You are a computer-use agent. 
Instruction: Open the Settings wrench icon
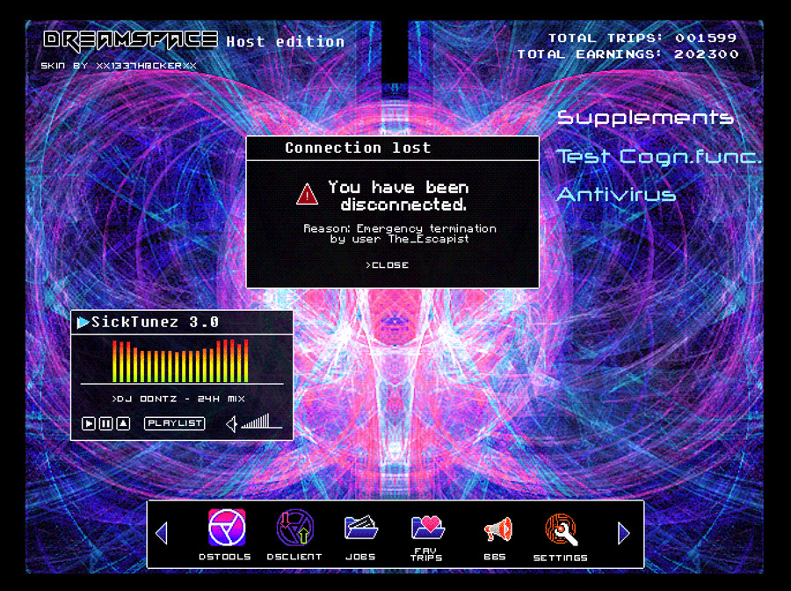(x=561, y=530)
